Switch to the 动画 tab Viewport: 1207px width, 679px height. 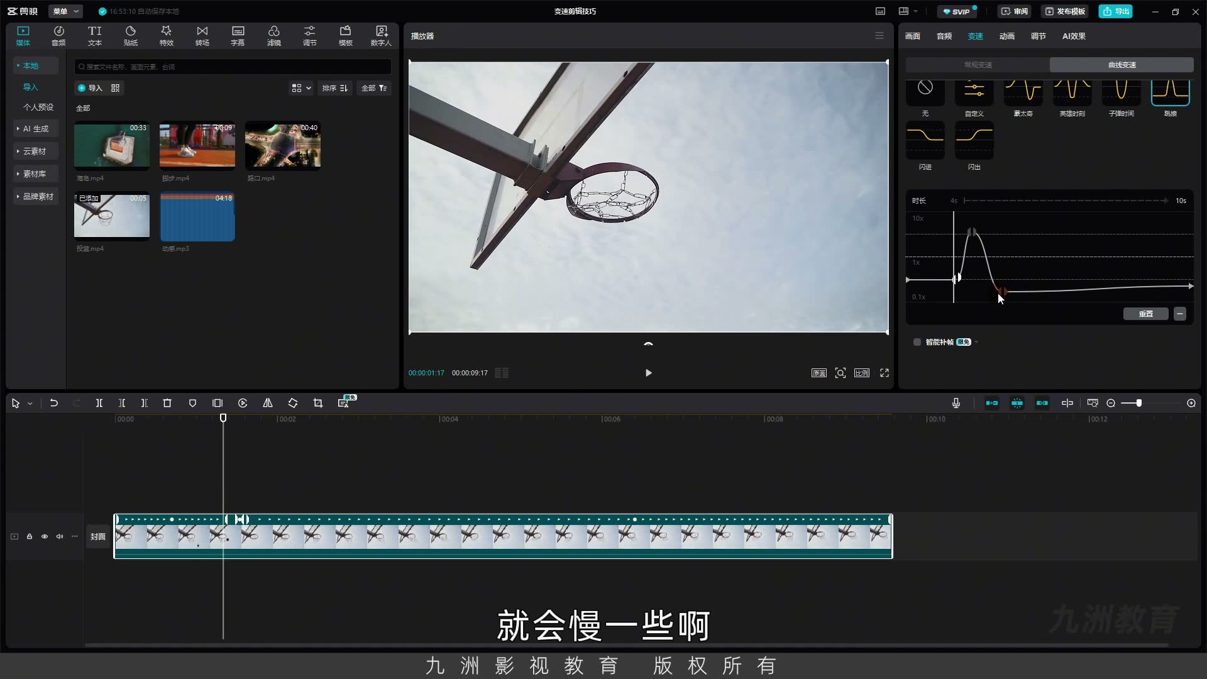coord(1007,36)
